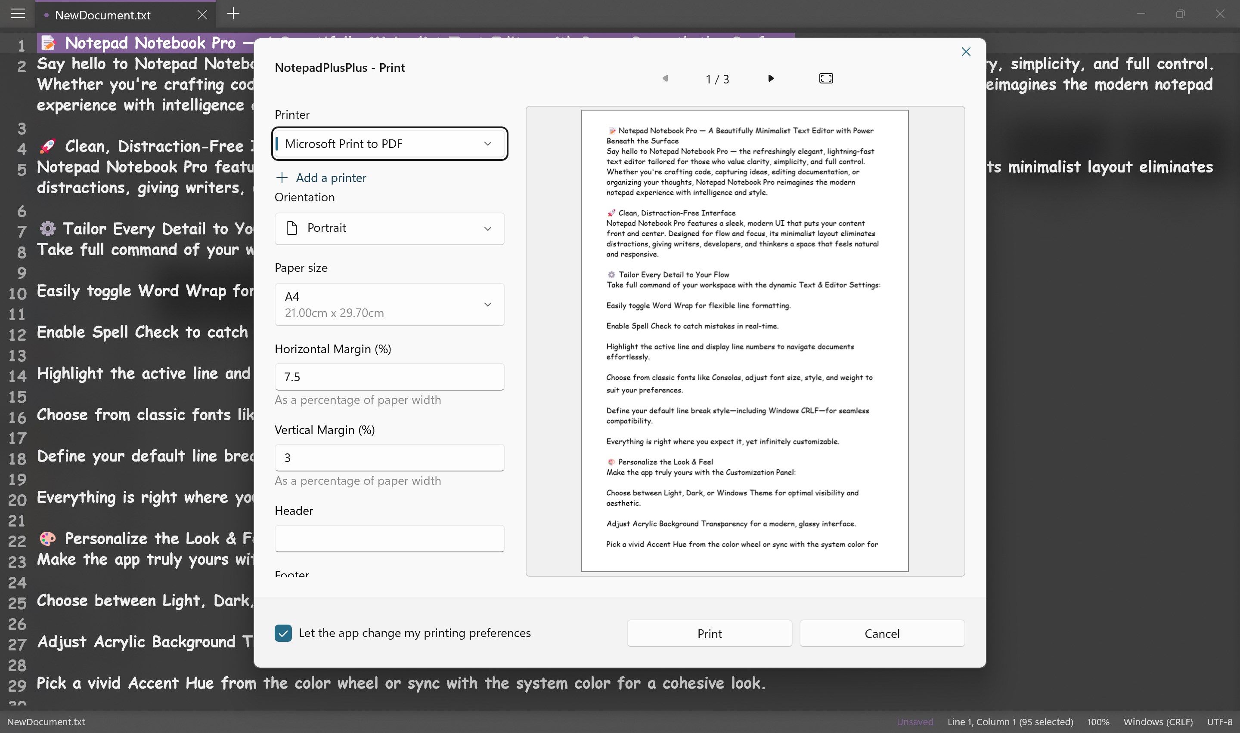1240x733 pixels.
Task: Select the NewDocument.txt tab
Action: pyautogui.click(x=103, y=15)
